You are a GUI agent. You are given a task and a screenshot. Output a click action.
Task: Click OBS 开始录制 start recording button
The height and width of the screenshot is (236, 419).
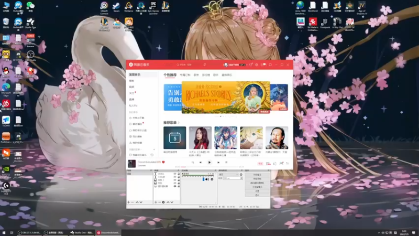click(257, 179)
